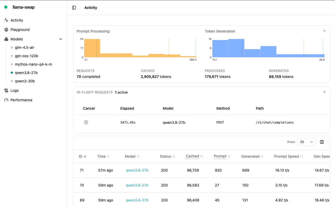Sort table by Model column
This screenshot has width=335, height=207.
point(132,156)
